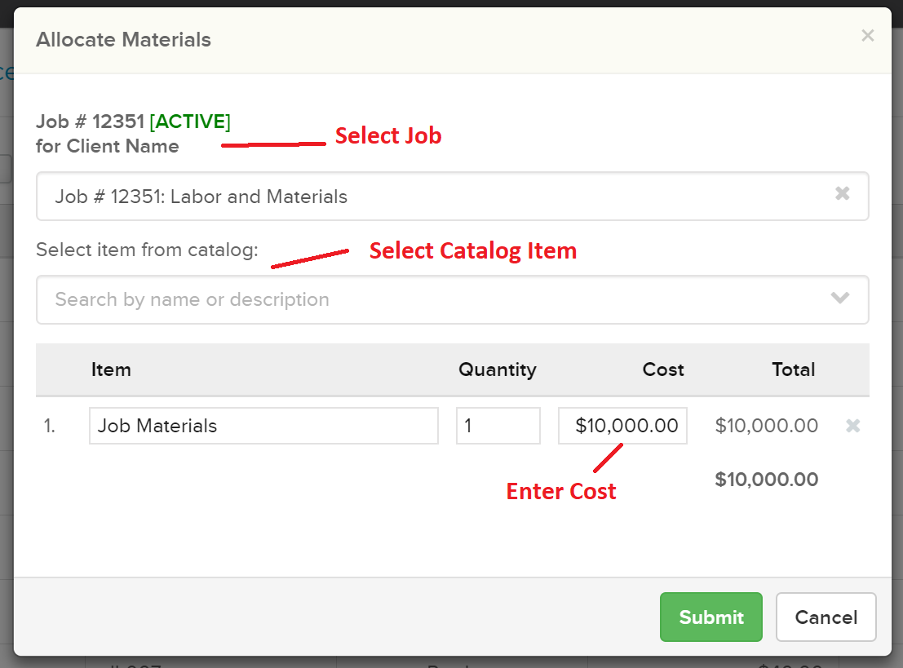Click the row number 1 in the items table
The width and height of the screenshot is (903, 668).
click(50, 426)
